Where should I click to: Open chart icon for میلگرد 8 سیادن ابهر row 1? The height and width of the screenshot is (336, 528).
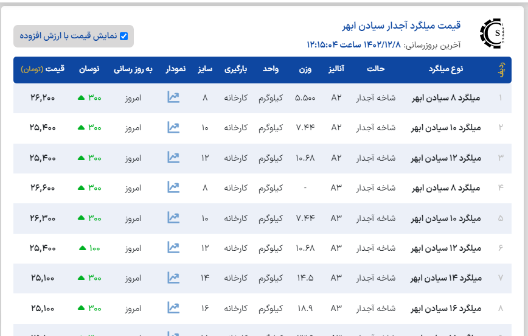coord(173,97)
